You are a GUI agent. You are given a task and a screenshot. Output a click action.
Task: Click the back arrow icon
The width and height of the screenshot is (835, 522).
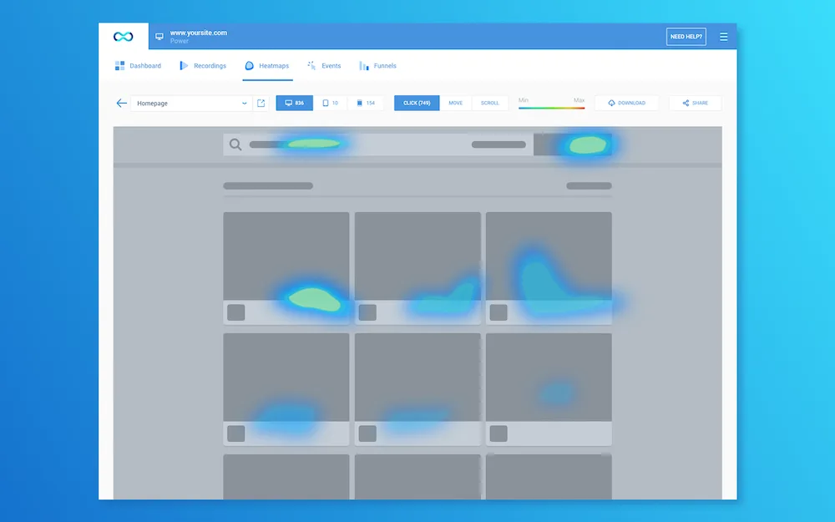tap(121, 103)
